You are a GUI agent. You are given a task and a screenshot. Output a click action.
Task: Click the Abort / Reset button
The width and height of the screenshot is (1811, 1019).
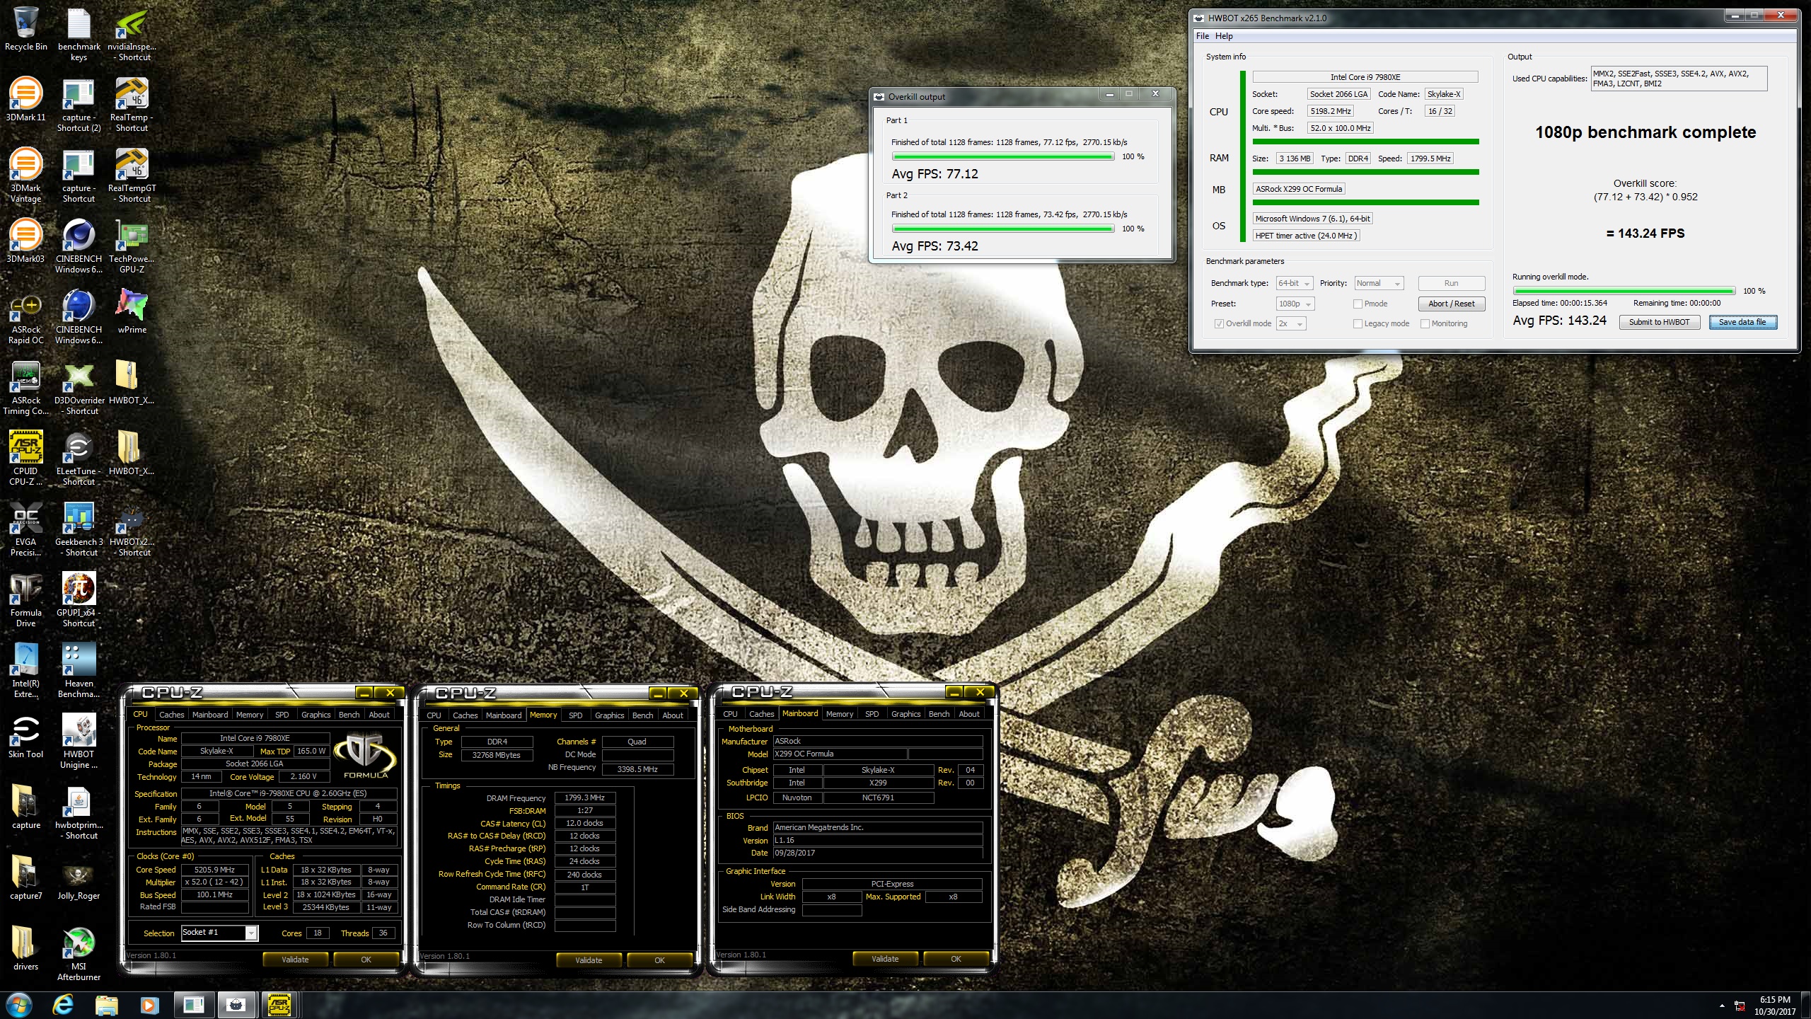1451,304
